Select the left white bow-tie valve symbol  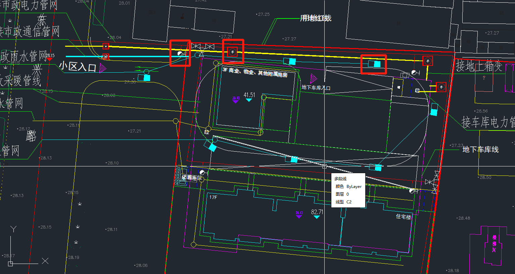196,46
